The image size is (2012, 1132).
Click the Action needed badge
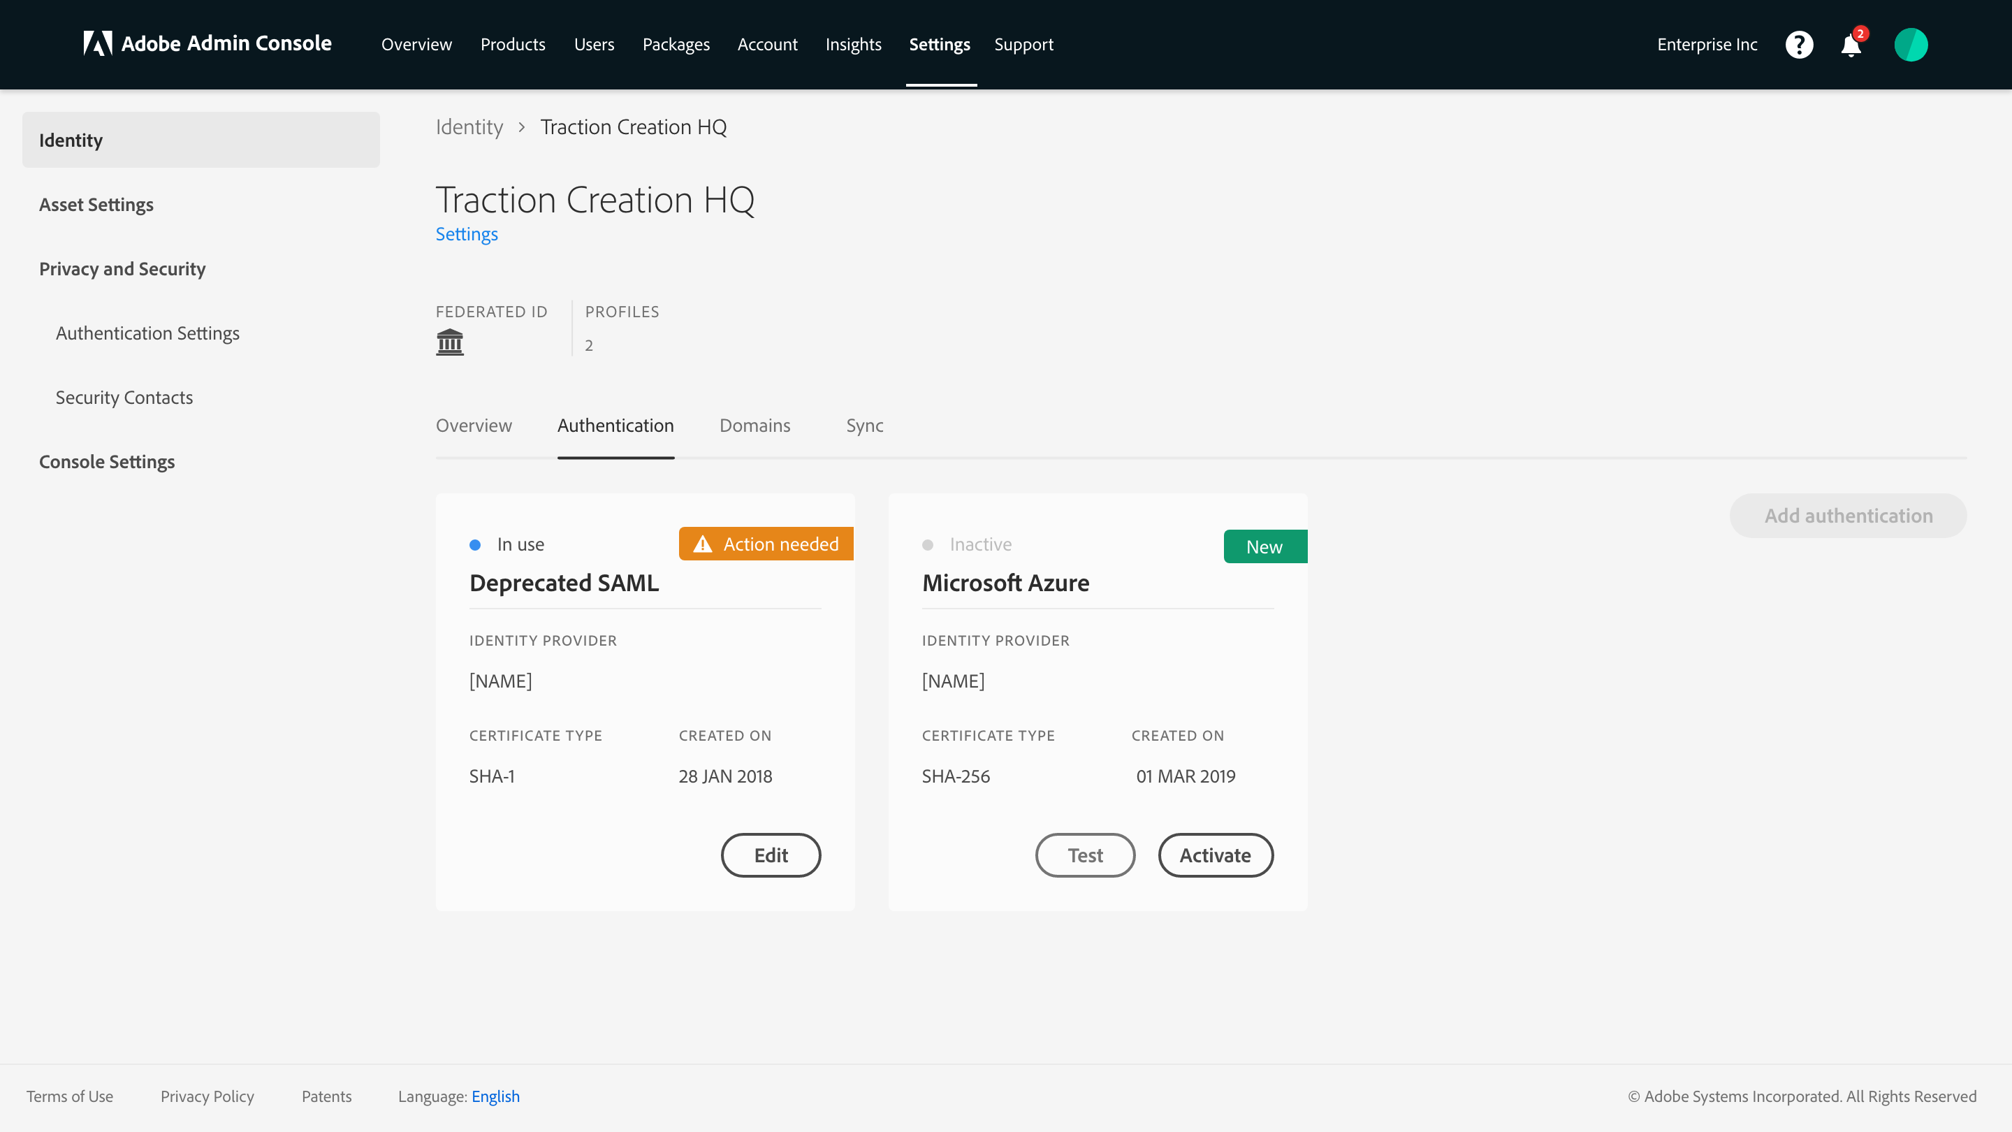tap(766, 544)
